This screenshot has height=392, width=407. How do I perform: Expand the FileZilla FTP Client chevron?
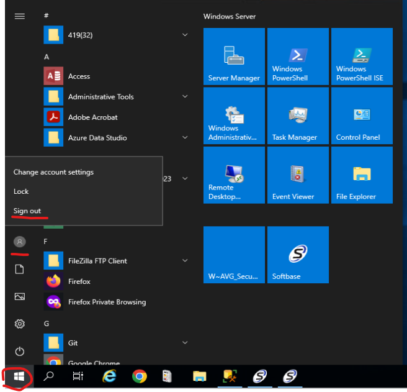pos(185,260)
